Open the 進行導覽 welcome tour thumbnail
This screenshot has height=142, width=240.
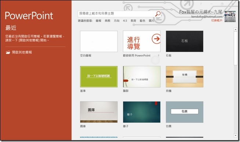142,41
